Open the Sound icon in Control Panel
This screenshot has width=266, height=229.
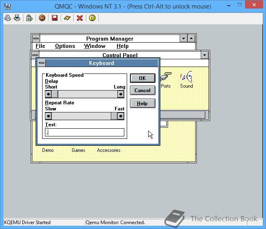(x=186, y=80)
